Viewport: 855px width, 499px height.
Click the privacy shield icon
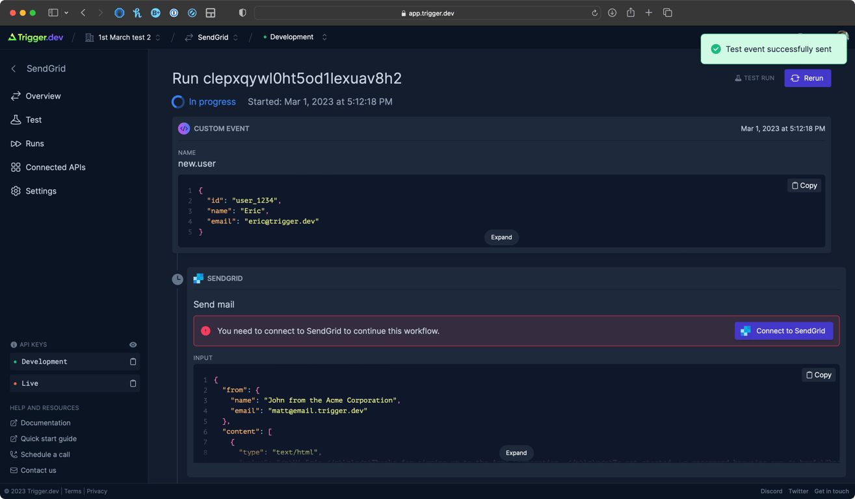pyautogui.click(x=243, y=13)
